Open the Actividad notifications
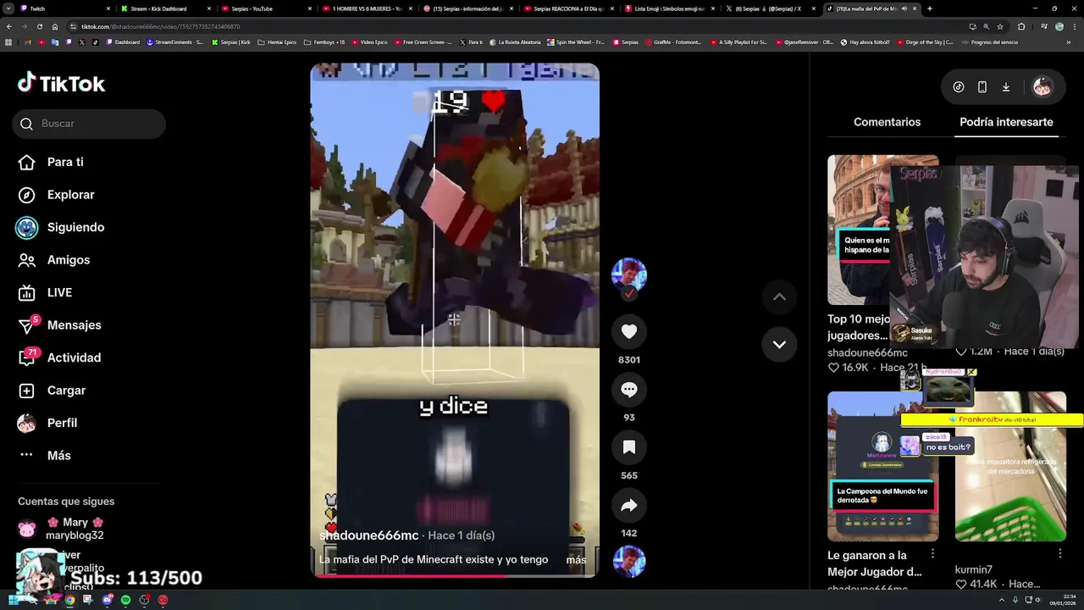This screenshot has width=1084, height=610. (74, 358)
